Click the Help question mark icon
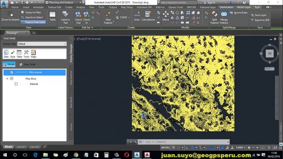 pos(244,3)
